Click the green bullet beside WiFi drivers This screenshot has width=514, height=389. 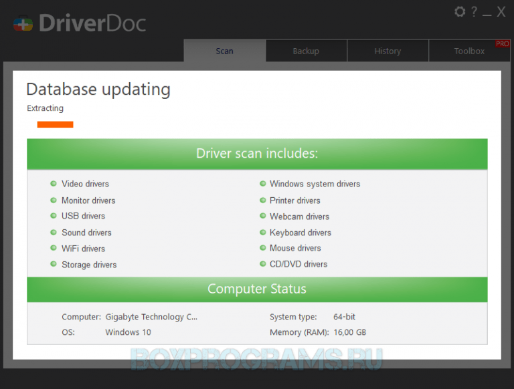click(x=54, y=249)
